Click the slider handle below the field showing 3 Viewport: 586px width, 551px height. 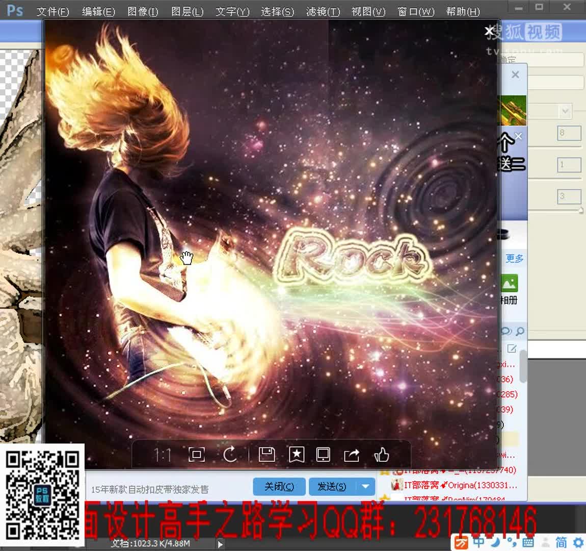pyautogui.click(x=581, y=210)
